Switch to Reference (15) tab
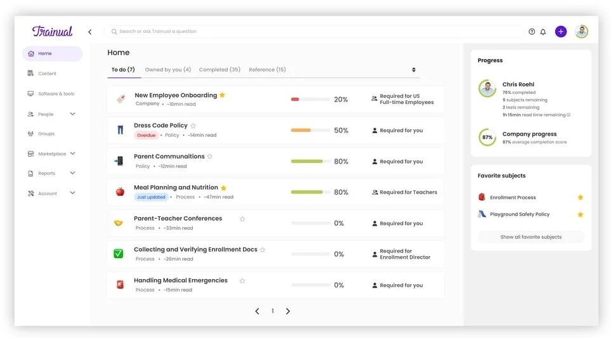Screen dimensions: 611x338 click(x=267, y=70)
